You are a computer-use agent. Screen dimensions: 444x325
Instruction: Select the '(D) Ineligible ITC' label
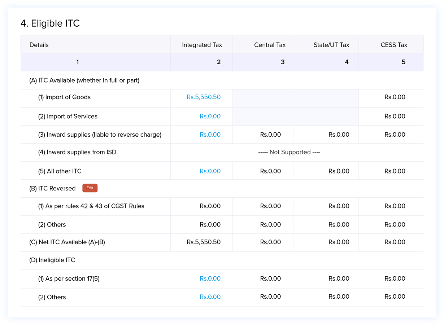pyautogui.click(x=52, y=260)
